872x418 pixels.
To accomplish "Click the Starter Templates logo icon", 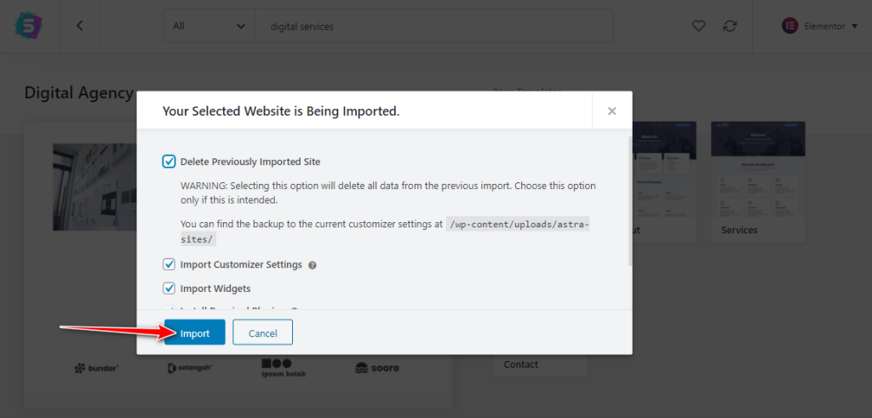I will click(x=28, y=26).
